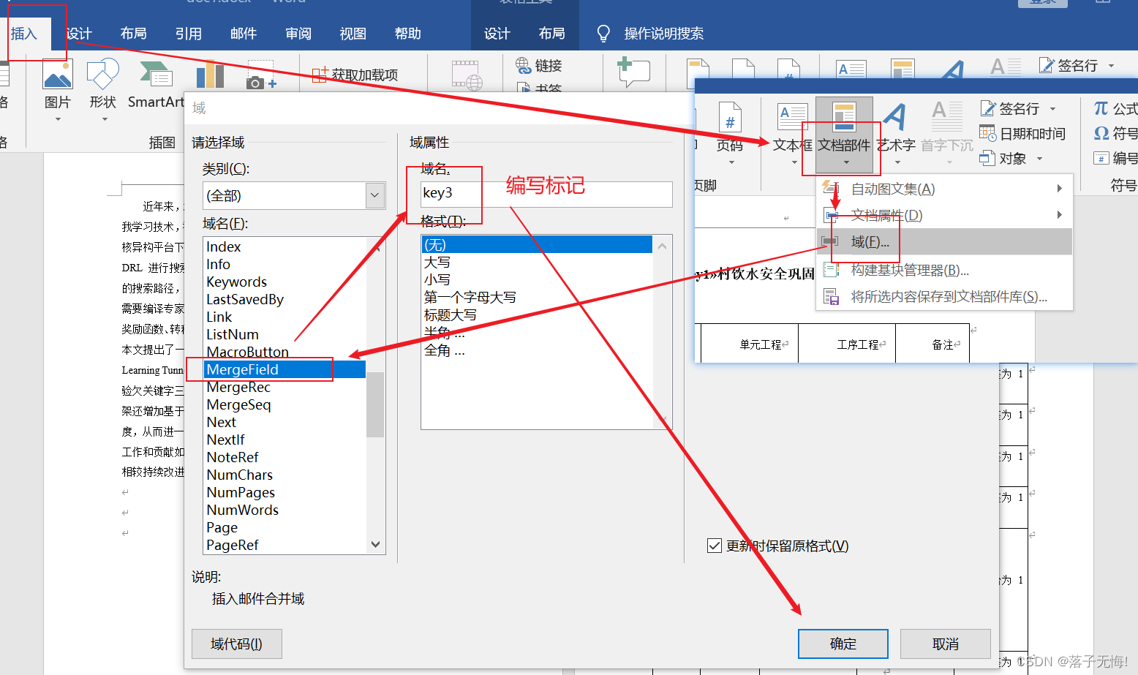
Task: Click the 域代码(I) button
Action: (x=236, y=644)
